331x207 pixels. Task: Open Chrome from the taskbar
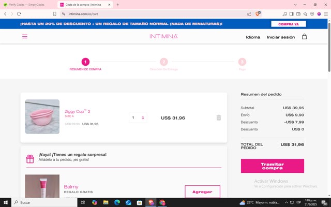tap(162, 202)
